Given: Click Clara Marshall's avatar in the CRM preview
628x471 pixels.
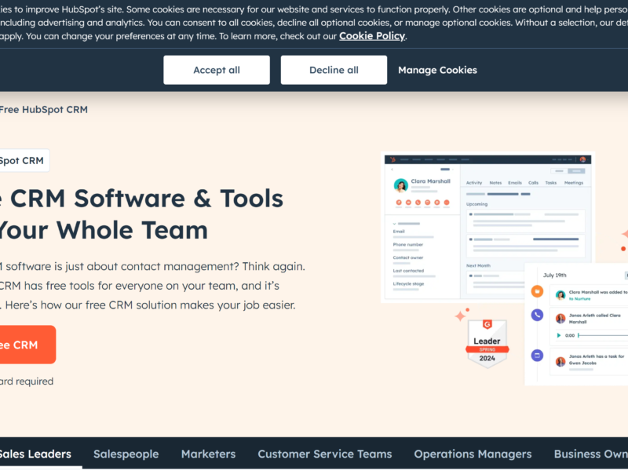Looking at the screenshot, I should click(400, 185).
